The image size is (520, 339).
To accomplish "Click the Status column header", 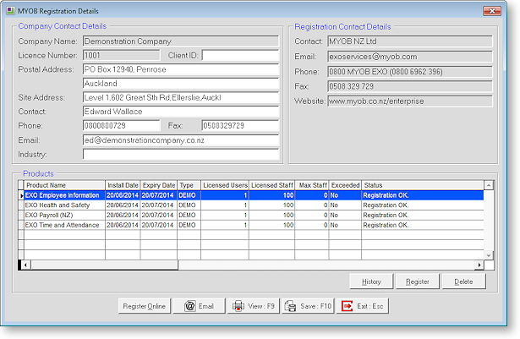I will pos(423,185).
